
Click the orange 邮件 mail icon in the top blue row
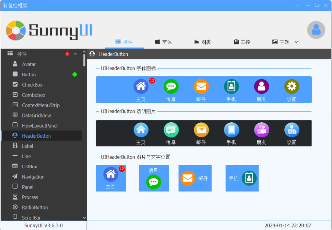coord(201,86)
